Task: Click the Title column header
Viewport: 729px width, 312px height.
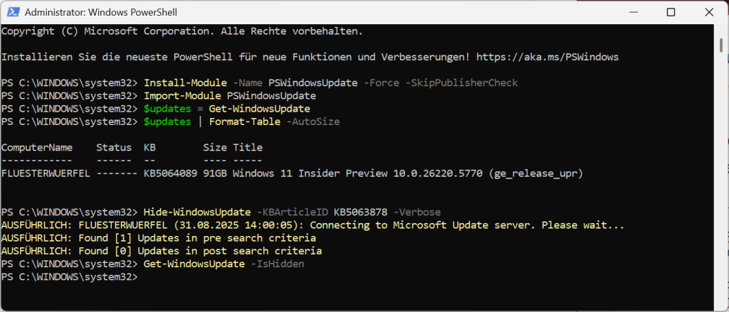Action: coord(248,148)
